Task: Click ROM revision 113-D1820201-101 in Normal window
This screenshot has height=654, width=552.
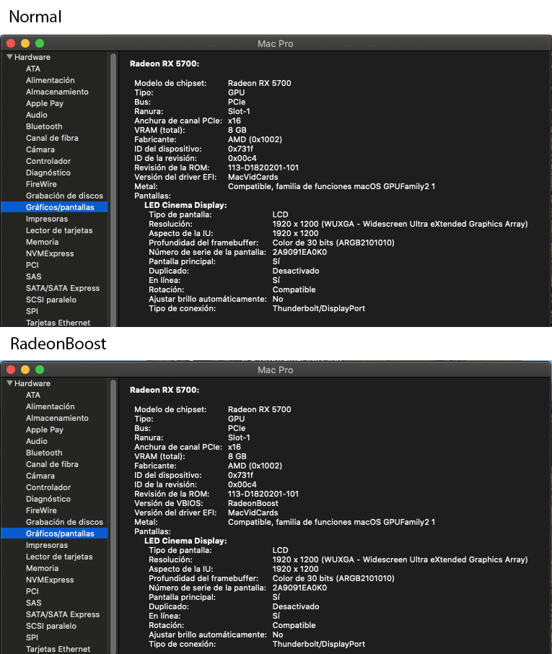Action: coord(263,167)
